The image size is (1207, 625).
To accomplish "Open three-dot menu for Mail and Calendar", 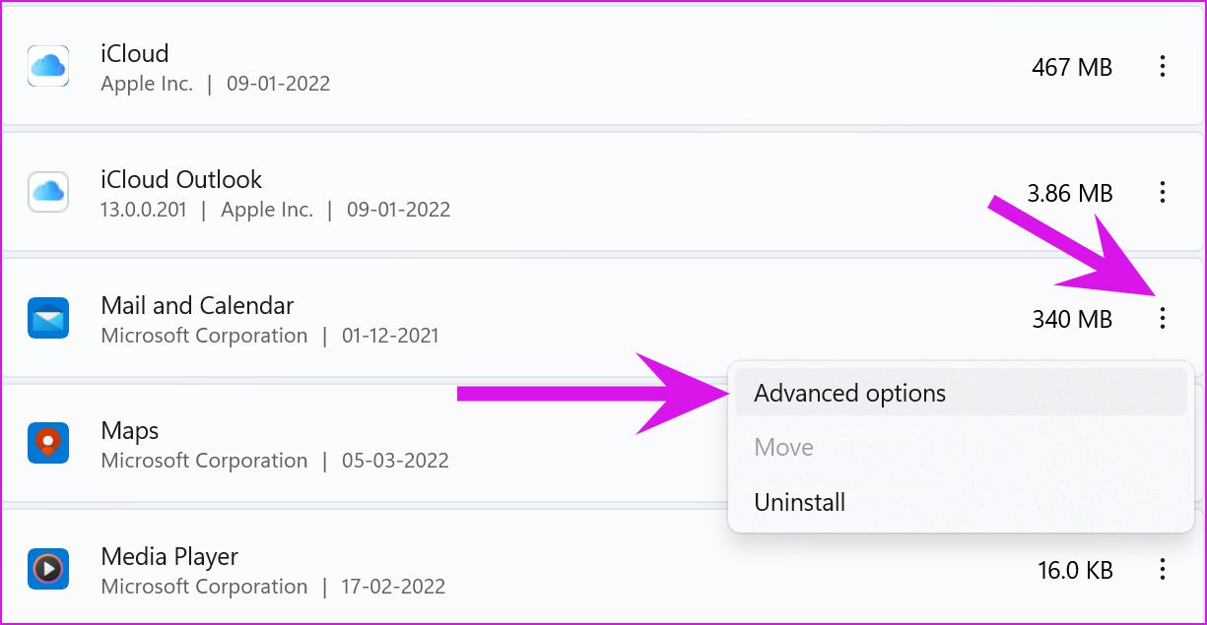I will [x=1163, y=318].
